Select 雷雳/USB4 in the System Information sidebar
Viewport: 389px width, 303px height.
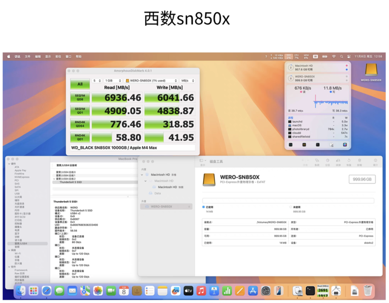pyautogui.click(x=27, y=244)
